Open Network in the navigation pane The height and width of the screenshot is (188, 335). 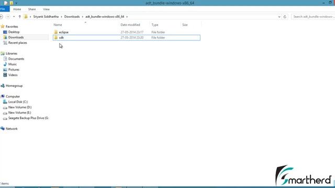point(12,129)
